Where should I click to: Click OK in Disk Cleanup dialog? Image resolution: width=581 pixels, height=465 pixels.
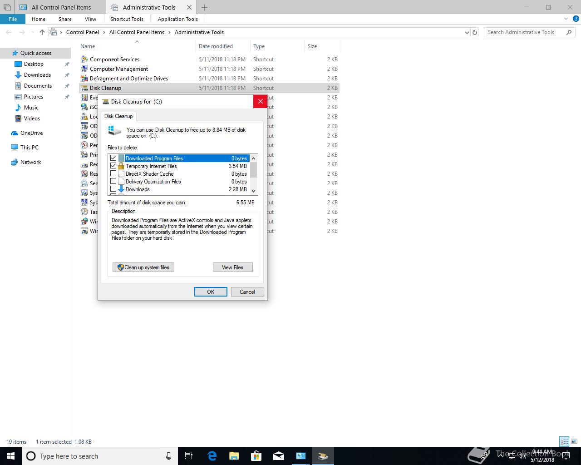point(211,292)
